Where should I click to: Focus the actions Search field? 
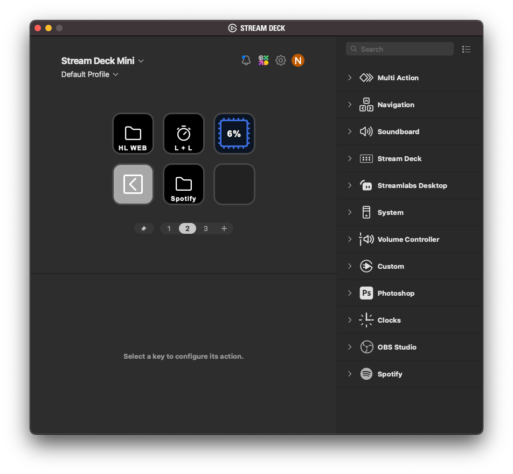coord(399,49)
